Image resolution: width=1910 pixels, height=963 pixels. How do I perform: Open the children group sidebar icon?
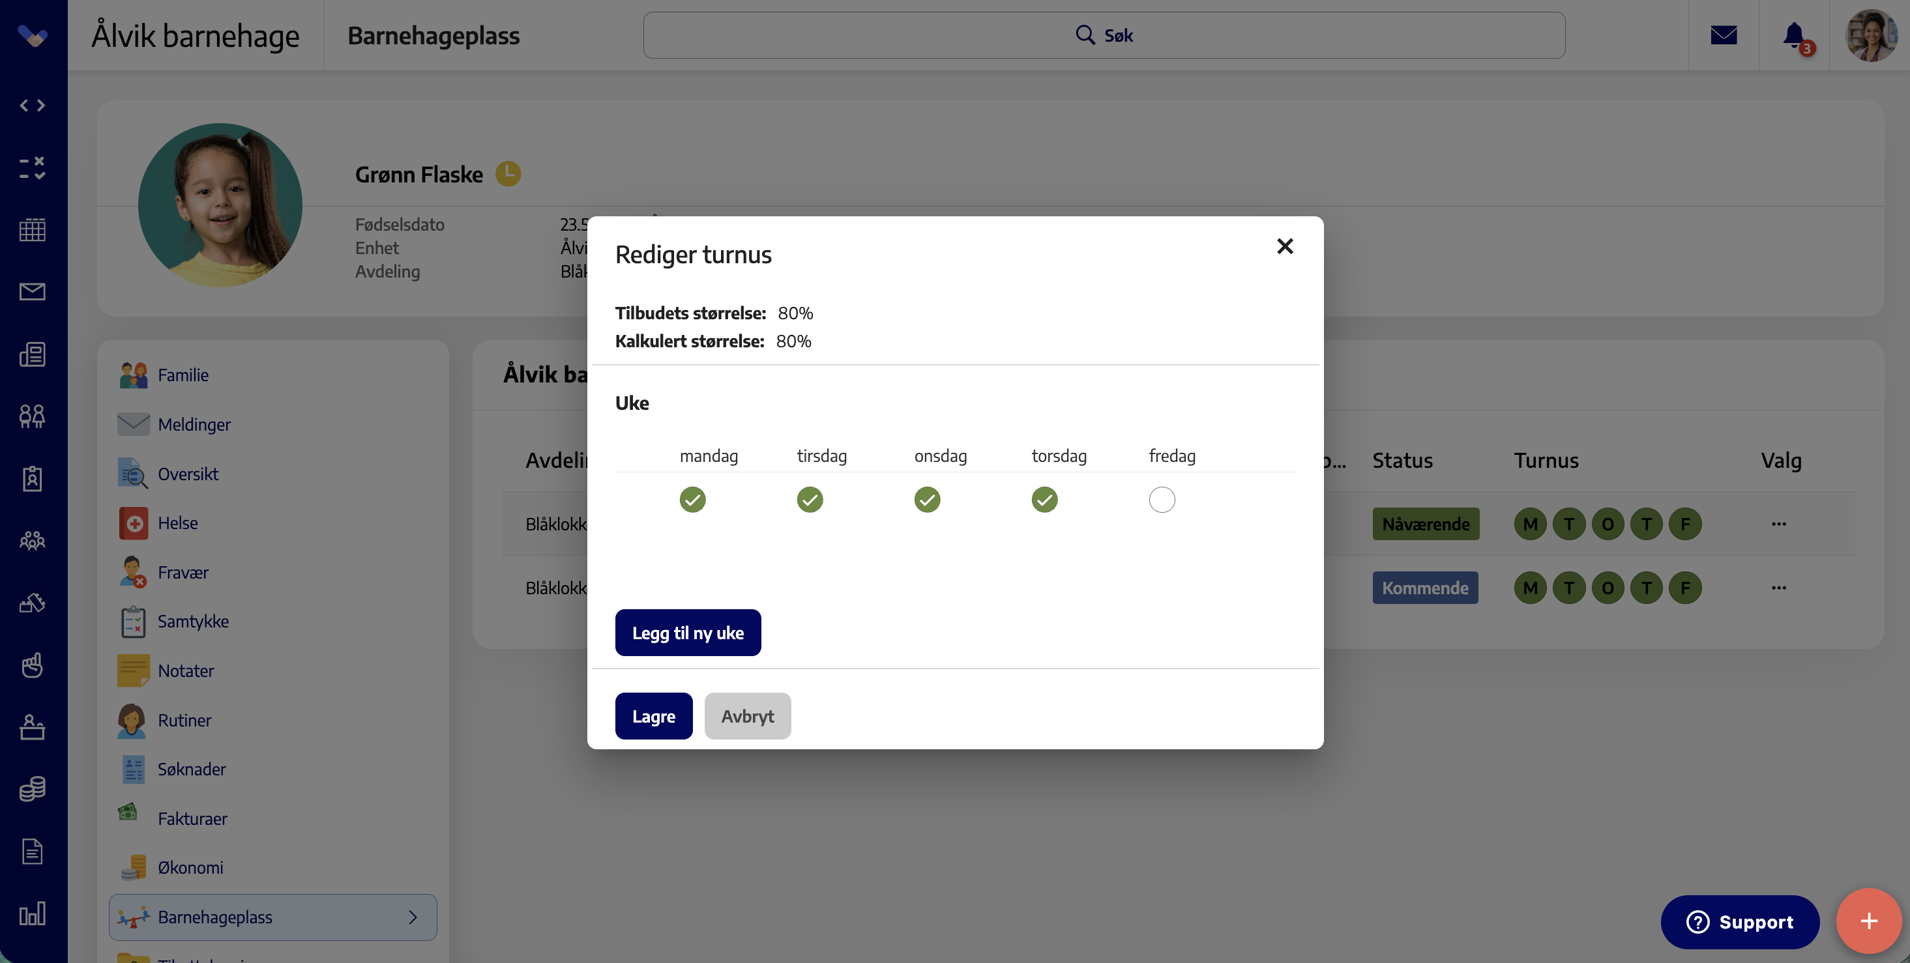tap(32, 539)
